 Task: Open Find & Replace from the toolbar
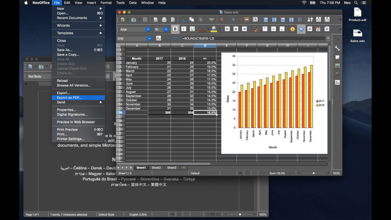[255, 19]
